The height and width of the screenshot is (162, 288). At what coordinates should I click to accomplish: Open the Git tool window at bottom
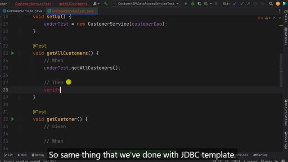click(9, 155)
